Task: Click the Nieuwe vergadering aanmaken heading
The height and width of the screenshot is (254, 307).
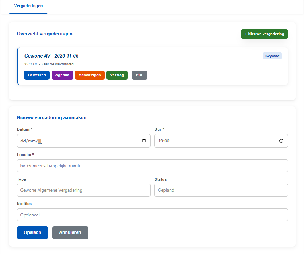Action: click(x=52, y=117)
